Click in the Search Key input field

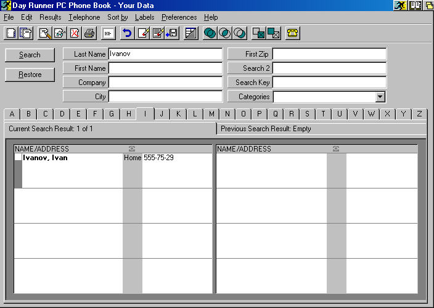329,83
